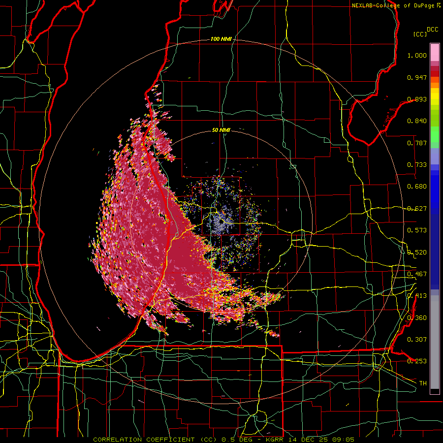The width and height of the screenshot is (443, 443).
Task: Click the "DCC" label above the color bar
Action: [x=432, y=30]
